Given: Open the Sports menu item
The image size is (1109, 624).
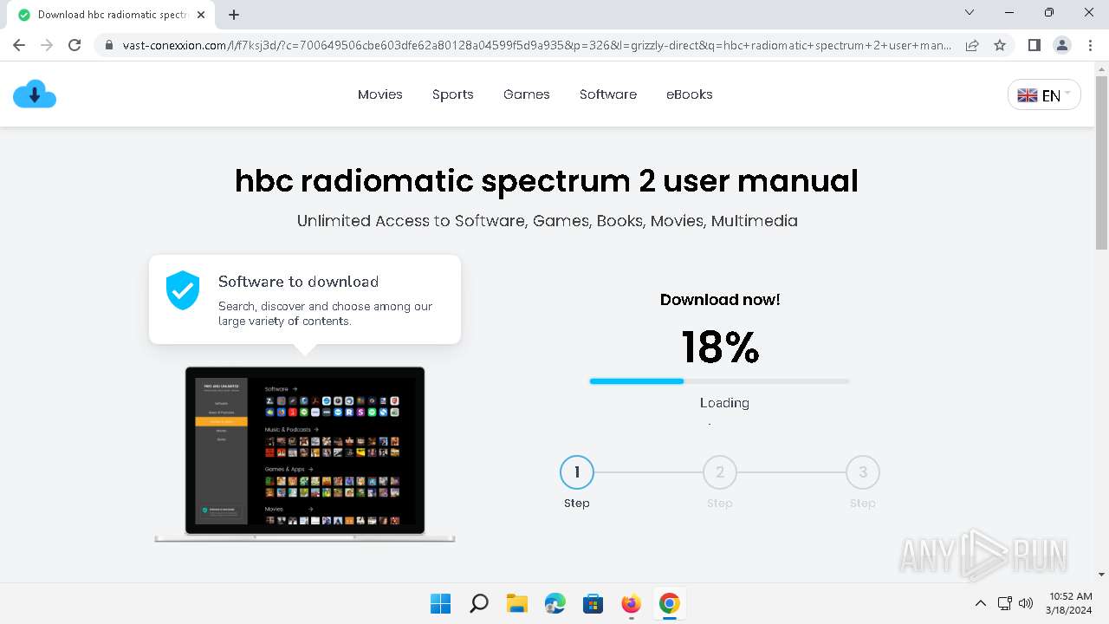Looking at the screenshot, I should tap(453, 94).
